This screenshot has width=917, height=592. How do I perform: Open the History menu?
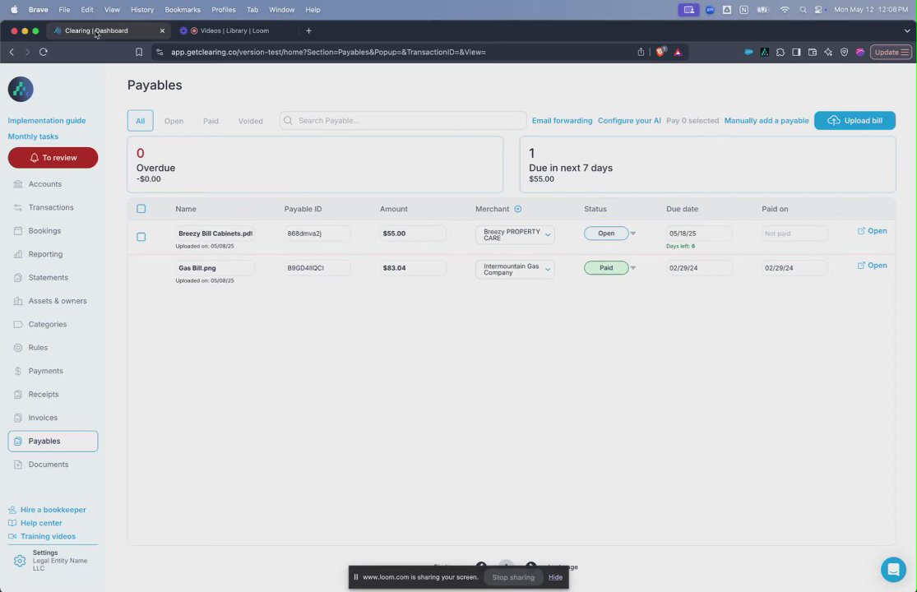coord(142,9)
